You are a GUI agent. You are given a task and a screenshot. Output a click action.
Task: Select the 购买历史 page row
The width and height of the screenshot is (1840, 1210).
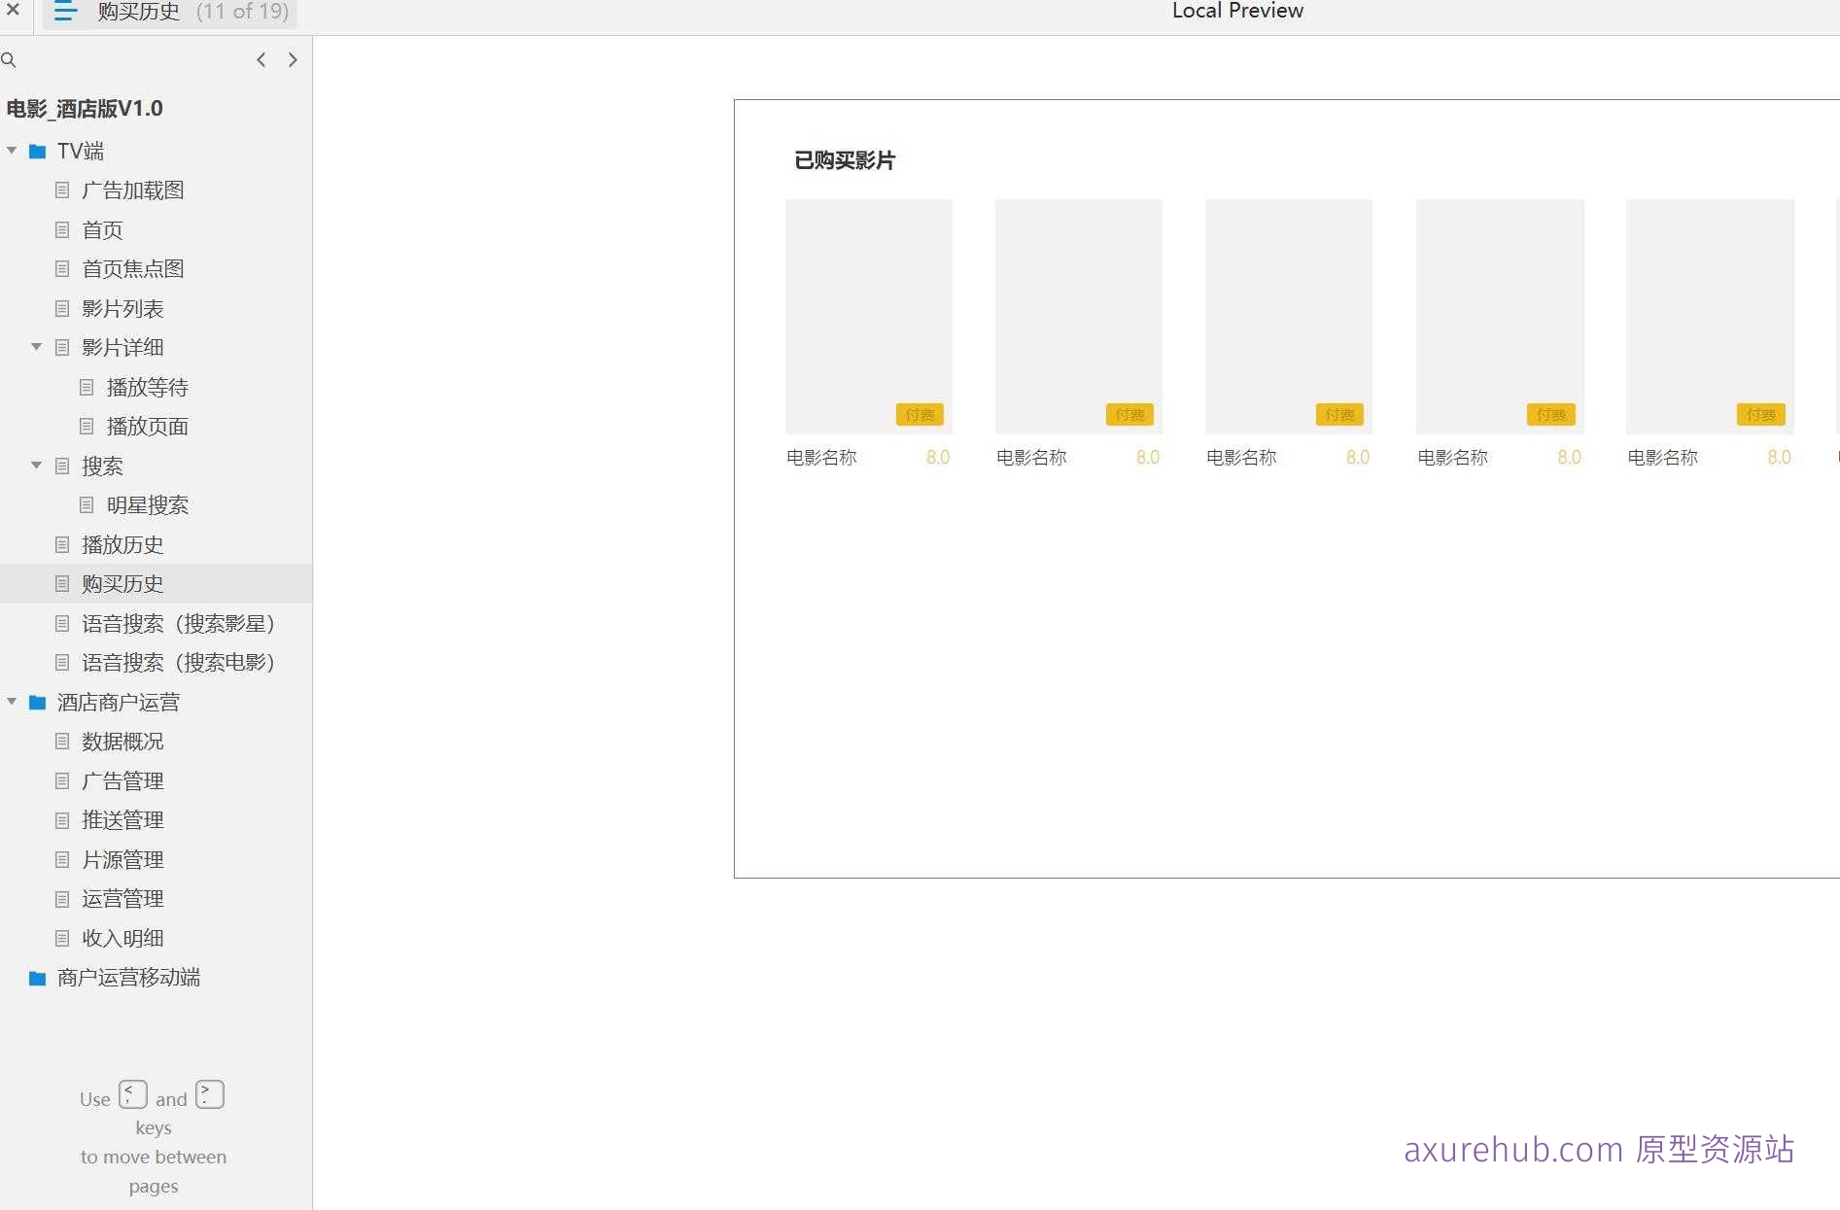[156, 584]
